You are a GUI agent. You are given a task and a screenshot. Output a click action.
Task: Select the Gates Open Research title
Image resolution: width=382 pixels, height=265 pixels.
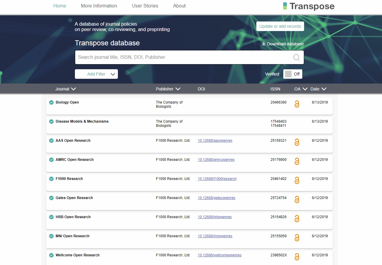[74, 198]
